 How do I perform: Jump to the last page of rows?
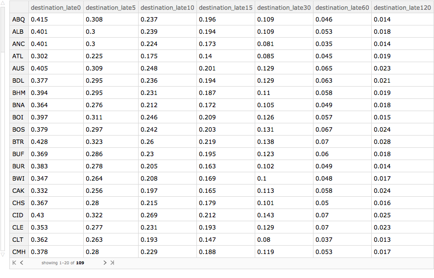[x=112, y=263]
